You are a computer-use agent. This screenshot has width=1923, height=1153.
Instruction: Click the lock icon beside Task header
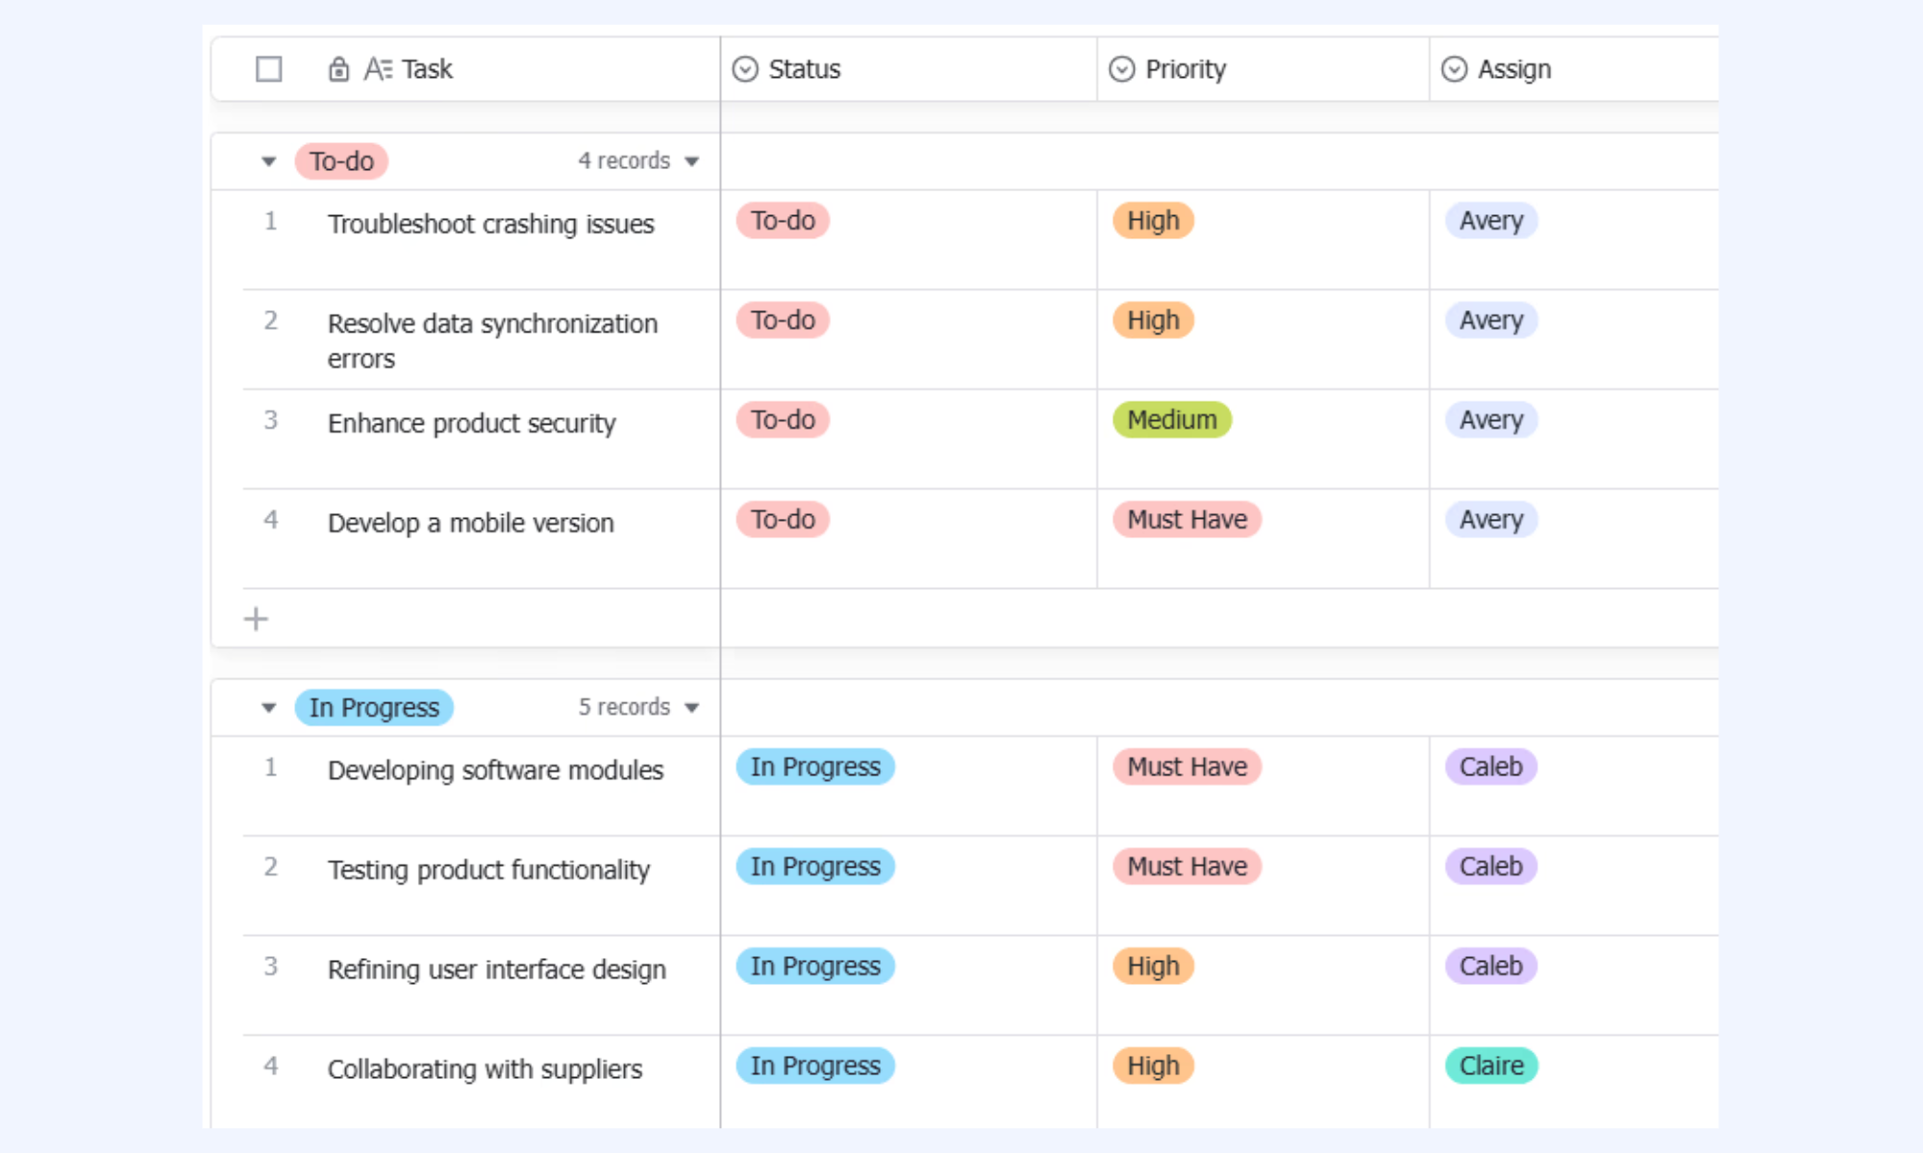338,69
